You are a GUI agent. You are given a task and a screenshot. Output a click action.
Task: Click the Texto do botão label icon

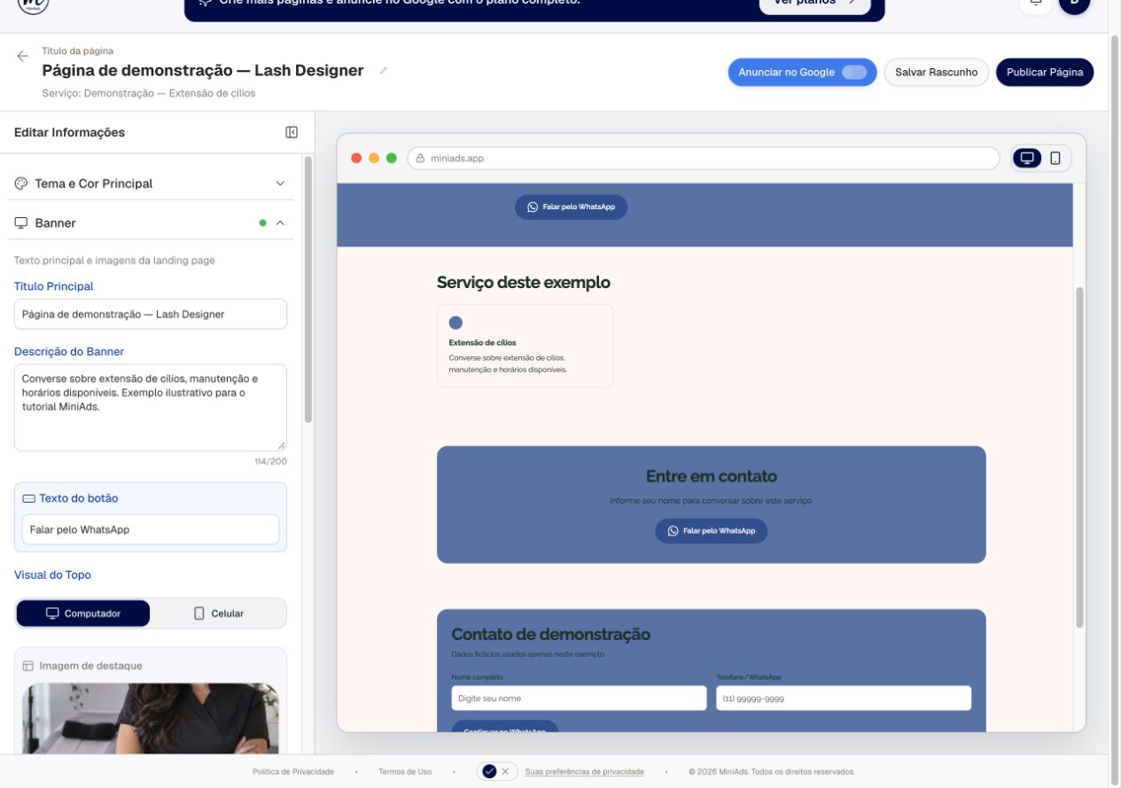click(x=28, y=498)
